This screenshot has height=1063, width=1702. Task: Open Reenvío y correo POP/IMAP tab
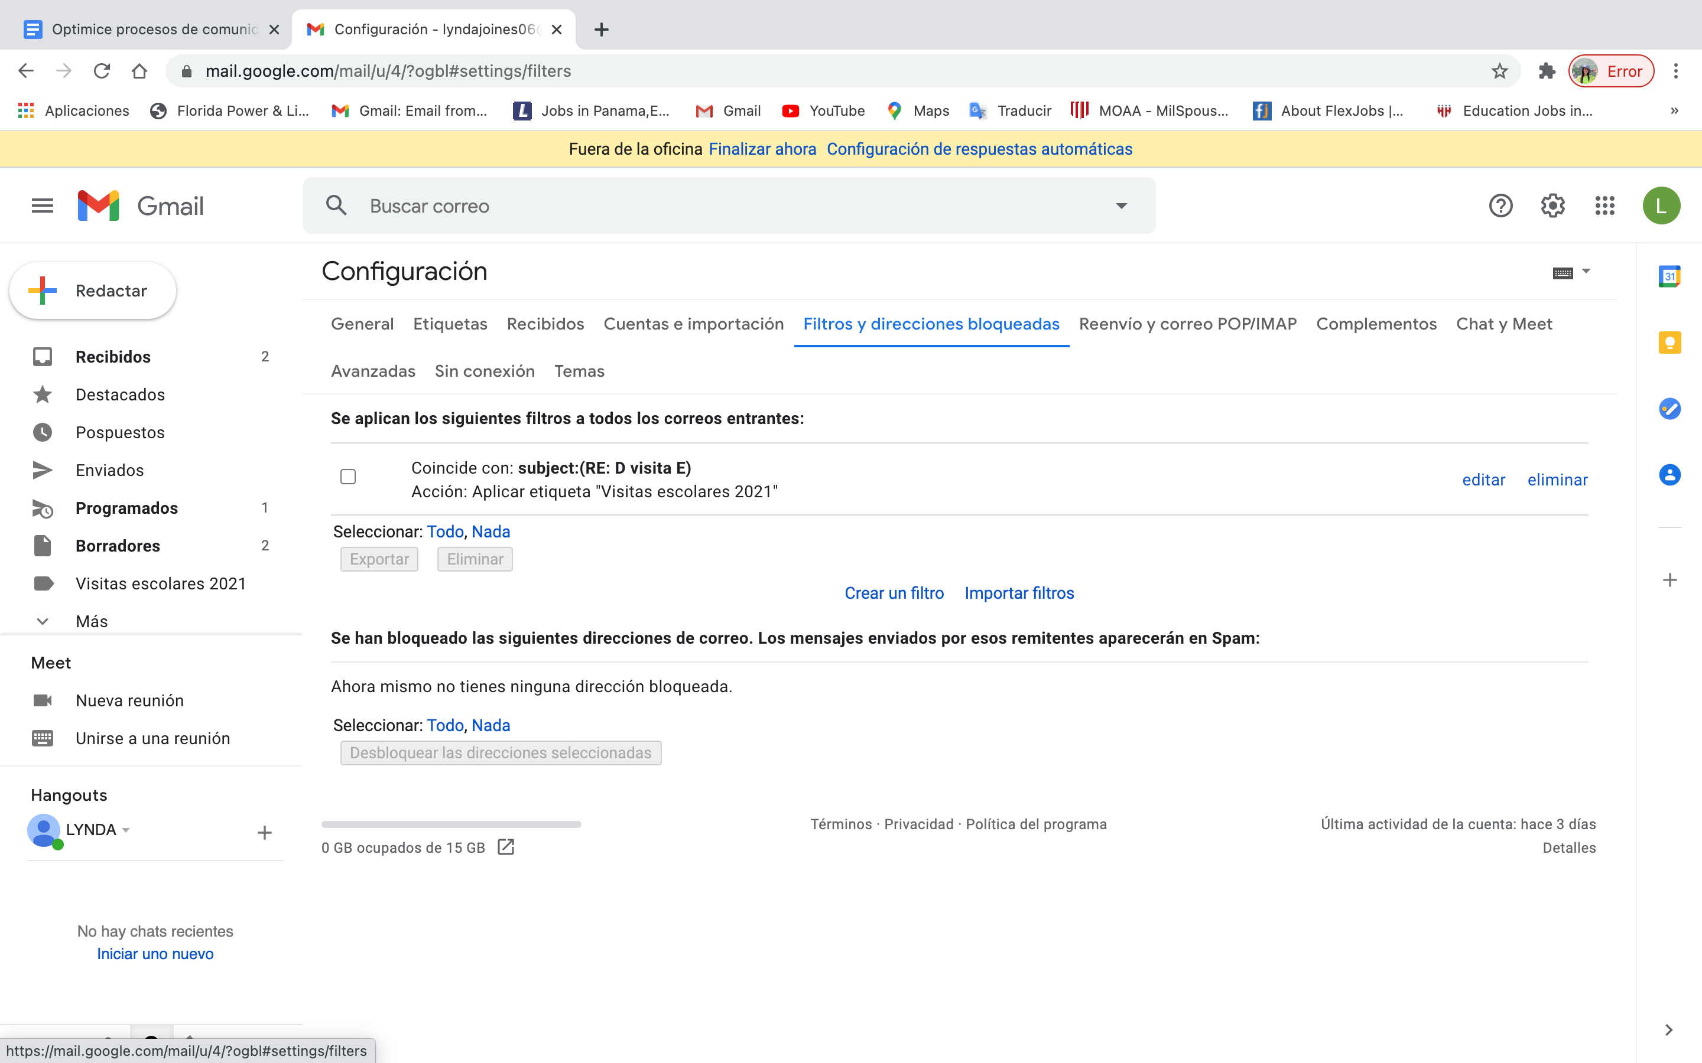pyautogui.click(x=1187, y=324)
